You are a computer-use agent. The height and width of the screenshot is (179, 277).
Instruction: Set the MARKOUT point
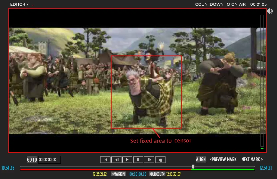click(157, 174)
